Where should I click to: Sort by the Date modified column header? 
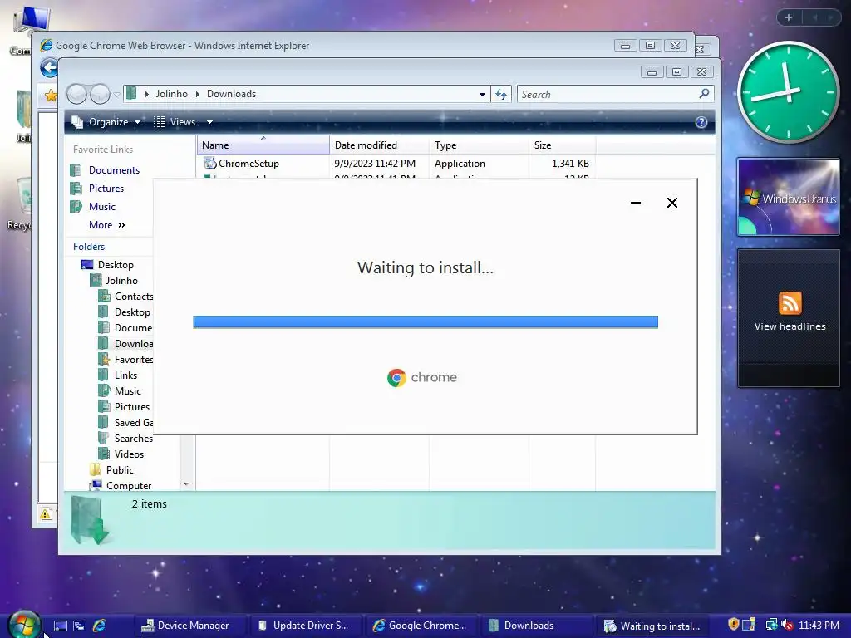click(379, 145)
